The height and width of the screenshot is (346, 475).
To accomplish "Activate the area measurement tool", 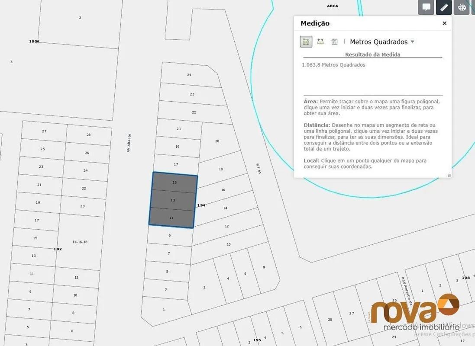I will (306, 42).
